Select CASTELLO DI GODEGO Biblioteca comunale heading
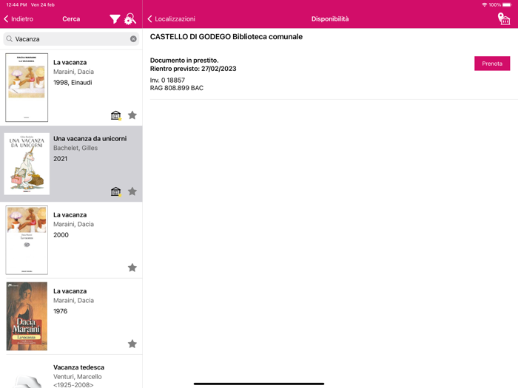Screen dimensions: 518x388 coord(226,37)
